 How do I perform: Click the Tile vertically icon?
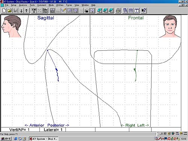point(136,11)
